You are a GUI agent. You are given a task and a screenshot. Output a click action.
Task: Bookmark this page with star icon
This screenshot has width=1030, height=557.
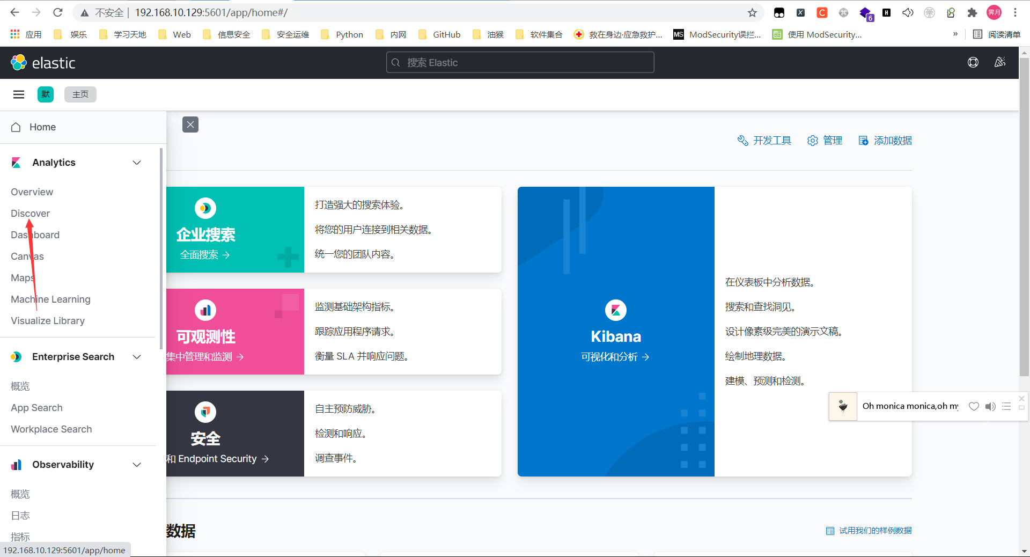click(752, 12)
